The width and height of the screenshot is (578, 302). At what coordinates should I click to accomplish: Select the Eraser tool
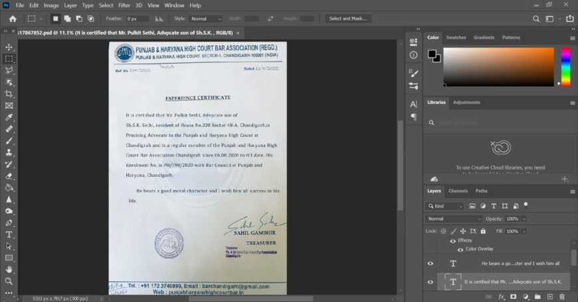(9, 176)
